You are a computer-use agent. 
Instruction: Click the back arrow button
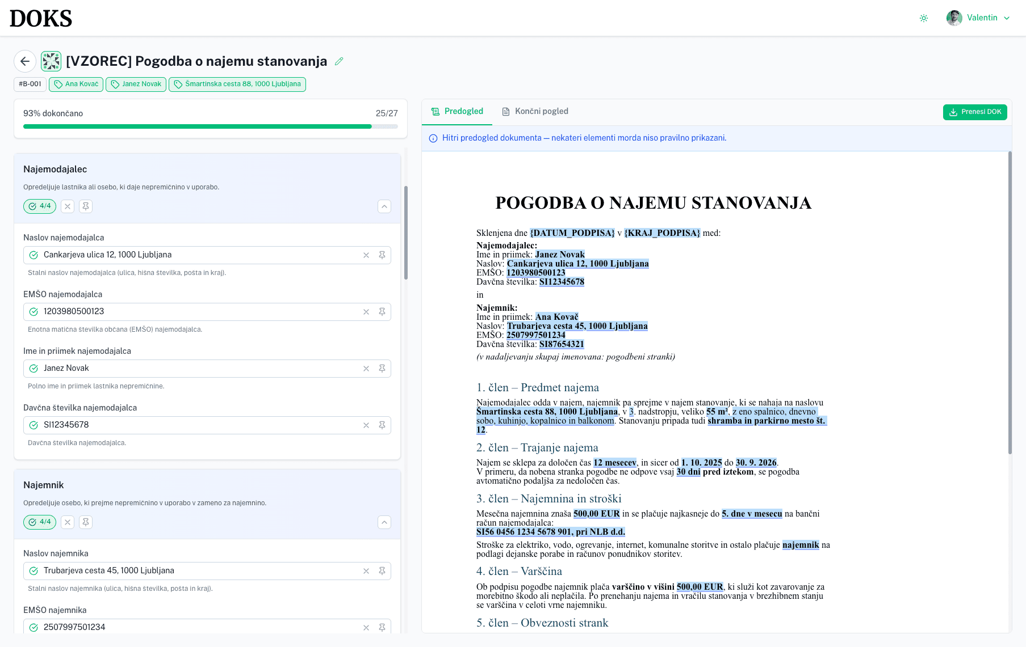25,61
